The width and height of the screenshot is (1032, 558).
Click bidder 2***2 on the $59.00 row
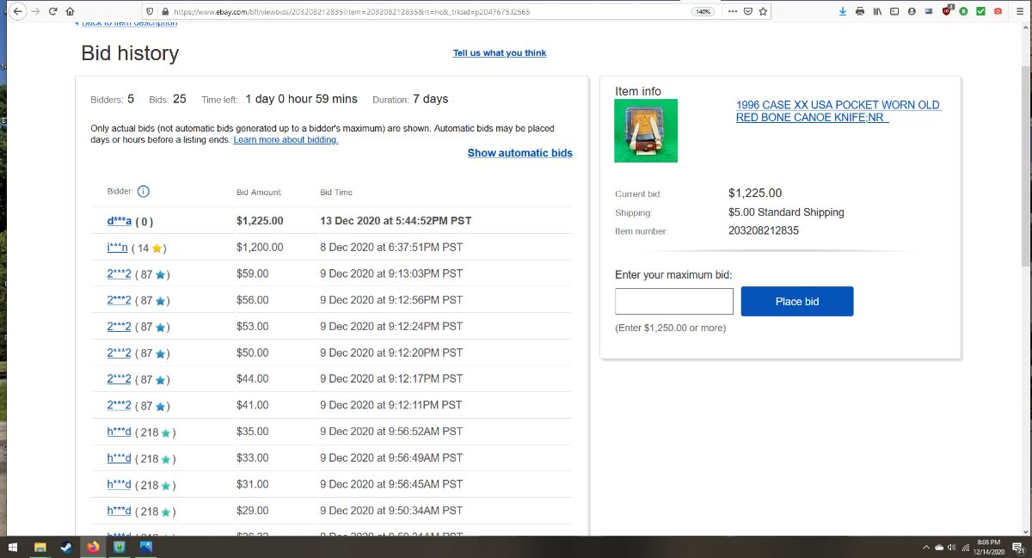(x=119, y=274)
